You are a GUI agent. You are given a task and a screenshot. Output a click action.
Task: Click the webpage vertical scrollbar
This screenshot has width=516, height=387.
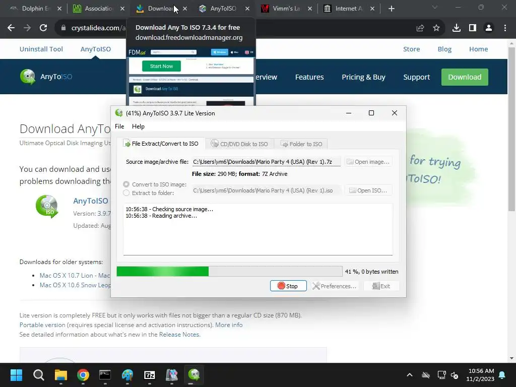(x=511, y=129)
